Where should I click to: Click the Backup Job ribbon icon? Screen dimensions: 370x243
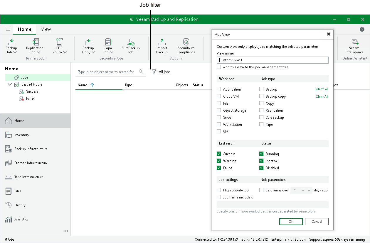pyautogui.click(x=11, y=42)
